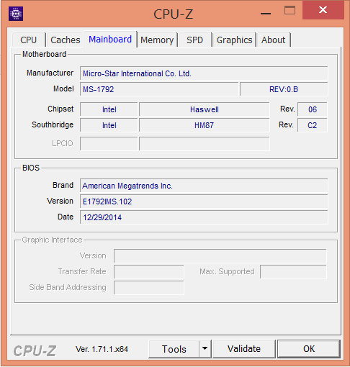The width and height of the screenshot is (350, 367).
Task: Click the BIOS Date field 12/29/2014
Action: pyautogui.click(x=204, y=217)
